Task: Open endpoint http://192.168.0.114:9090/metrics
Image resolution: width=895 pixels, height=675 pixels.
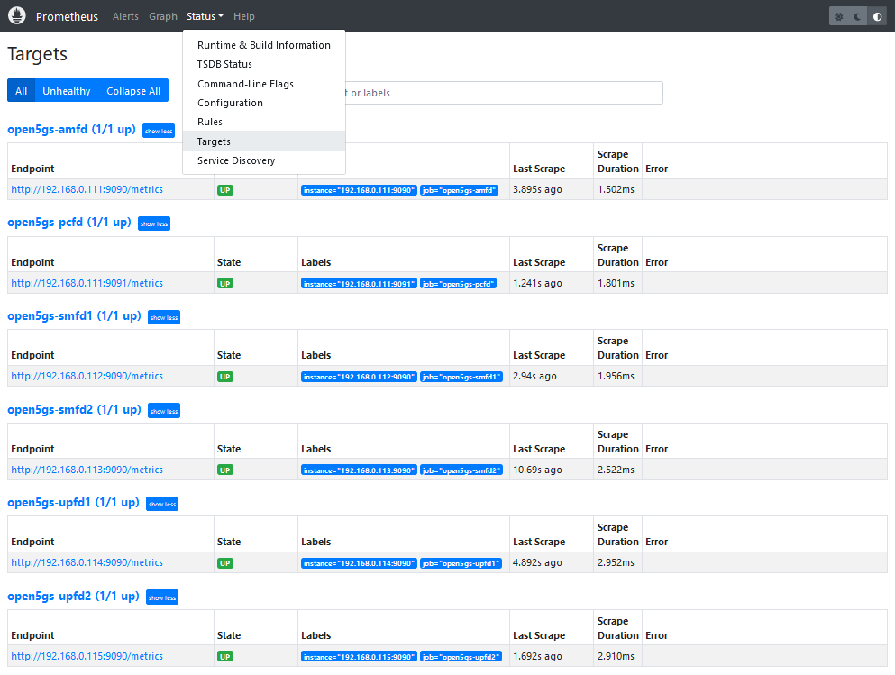Action: pos(87,562)
